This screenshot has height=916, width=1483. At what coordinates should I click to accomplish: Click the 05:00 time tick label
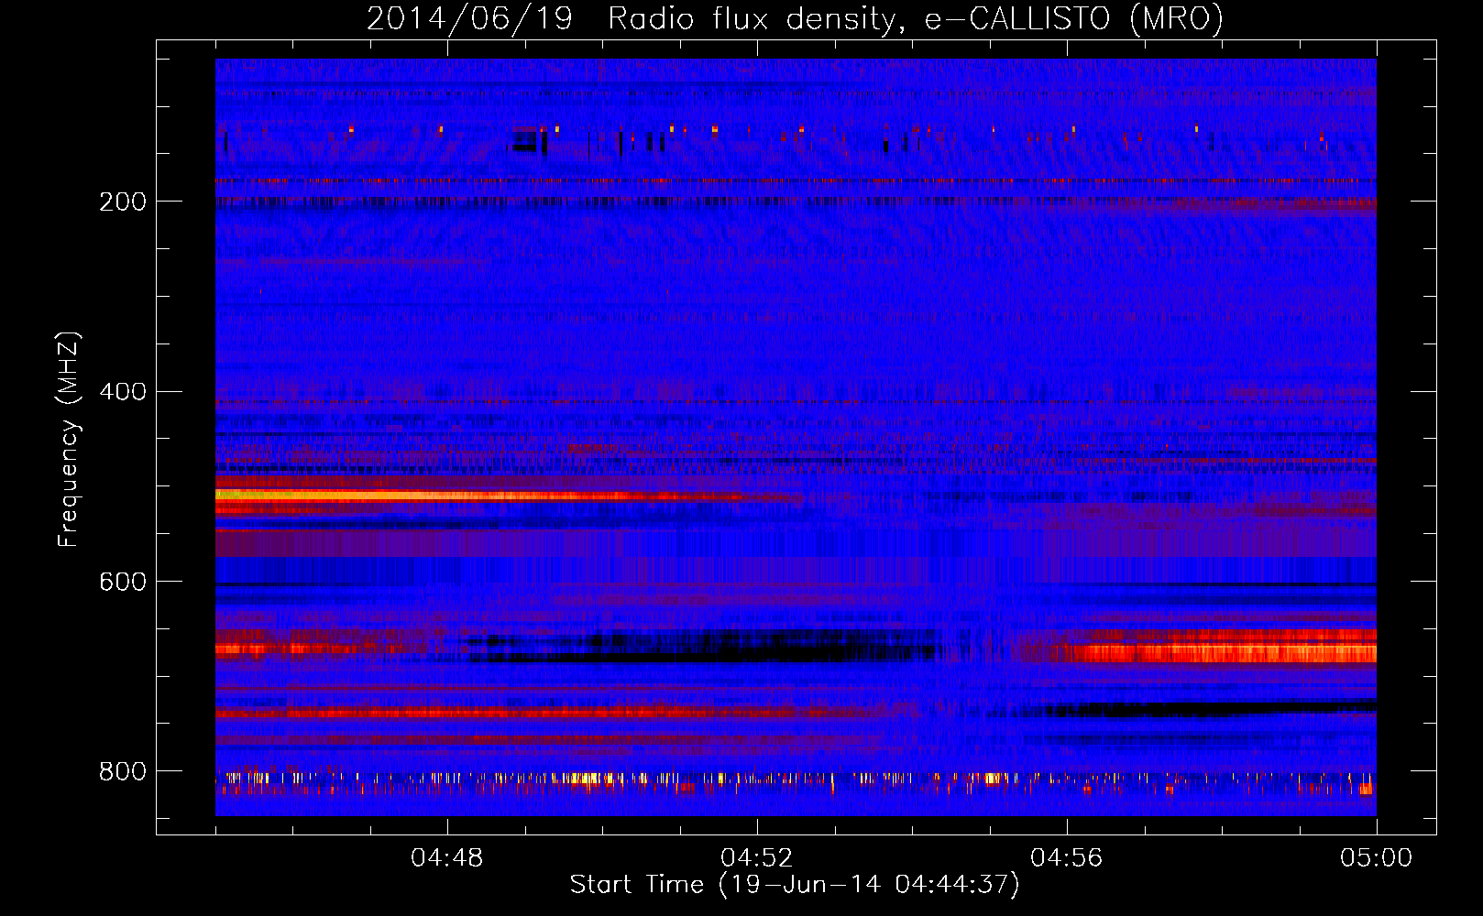[1376, 858]
